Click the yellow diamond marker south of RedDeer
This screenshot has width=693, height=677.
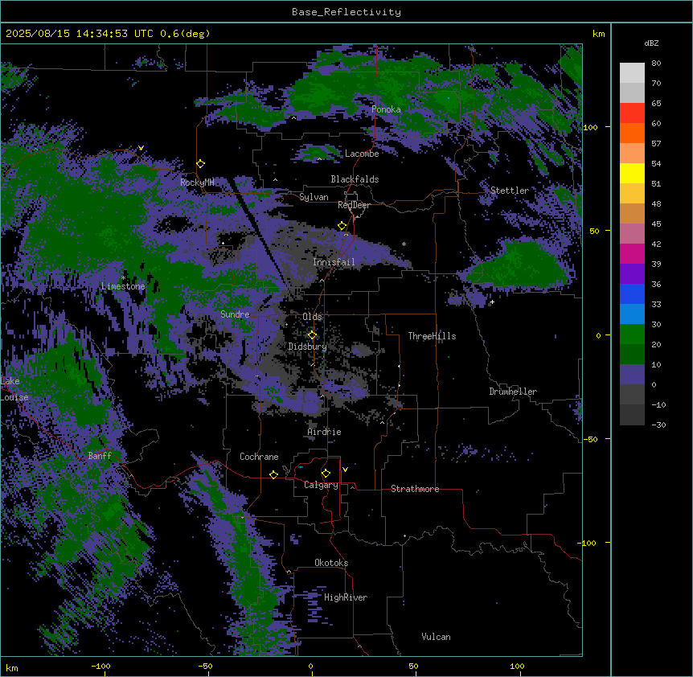point(342,226)
